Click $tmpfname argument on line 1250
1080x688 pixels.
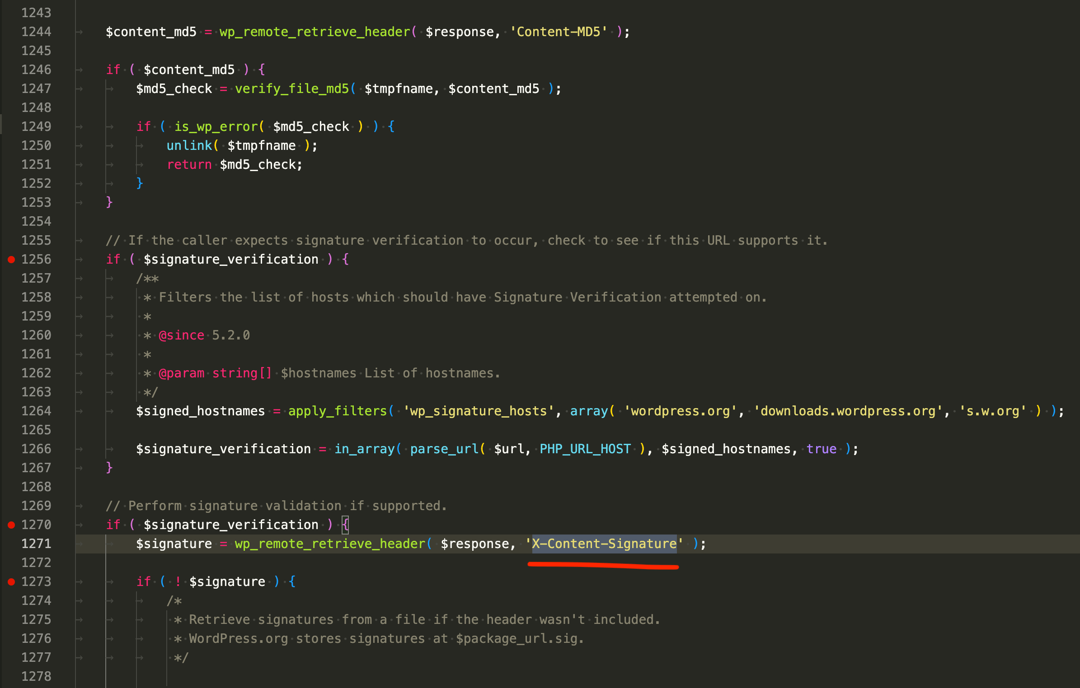[x=262, y=145]
